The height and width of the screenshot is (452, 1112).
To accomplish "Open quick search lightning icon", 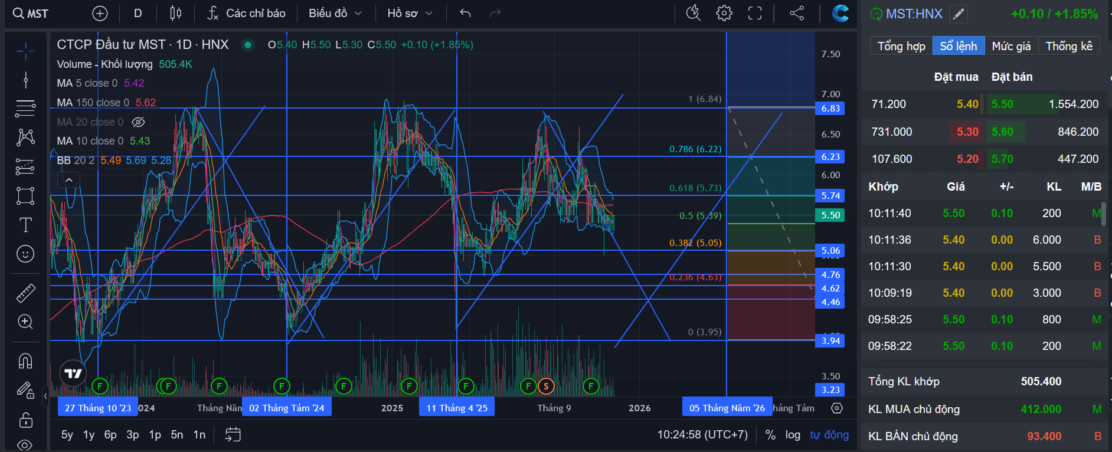I will (x=694, y=13).
